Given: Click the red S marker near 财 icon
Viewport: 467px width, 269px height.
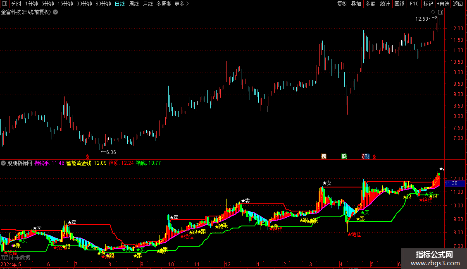Looking at the screenshot, I should 374,156.
